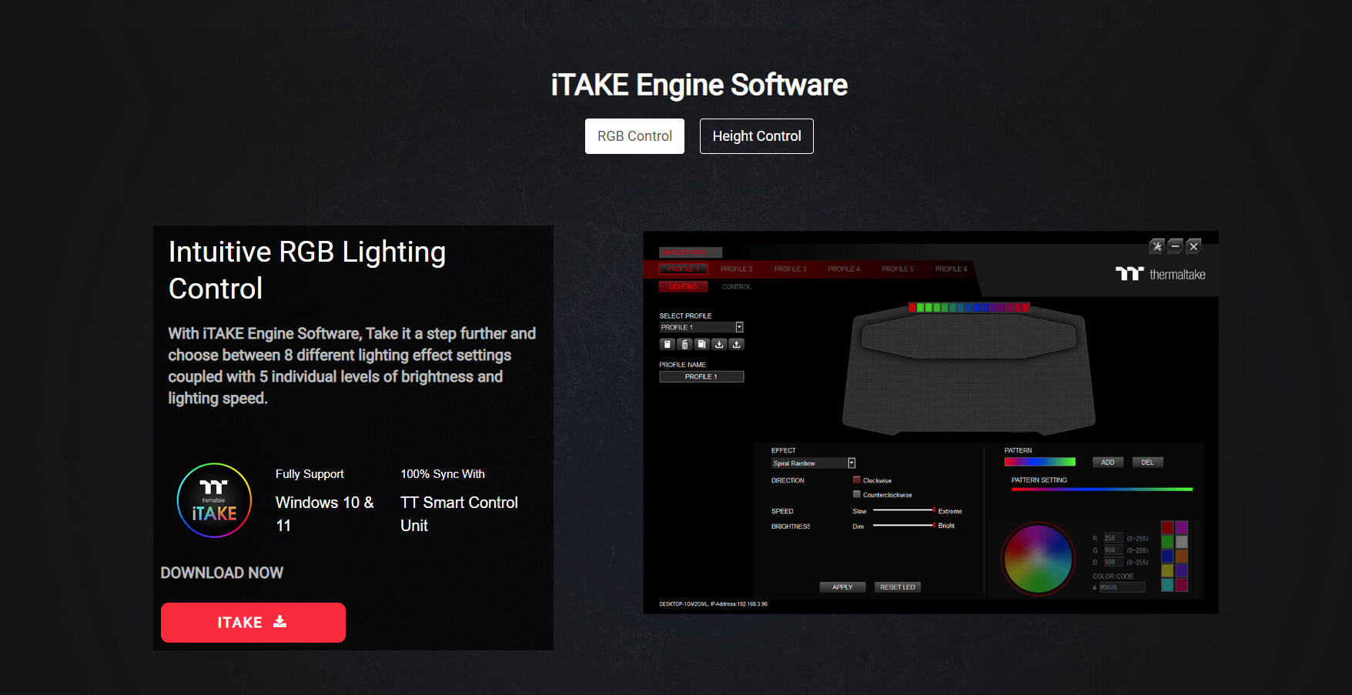Open the CONTROL sub-tab
This screenshot has width=1352, height=695.
[x=736, y=286]
